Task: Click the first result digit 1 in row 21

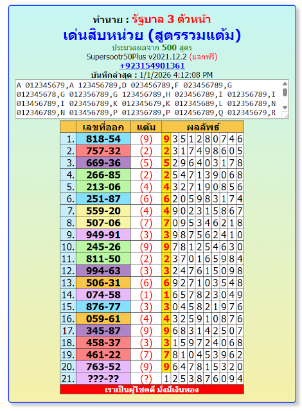Action: click(x=166, y=379)
